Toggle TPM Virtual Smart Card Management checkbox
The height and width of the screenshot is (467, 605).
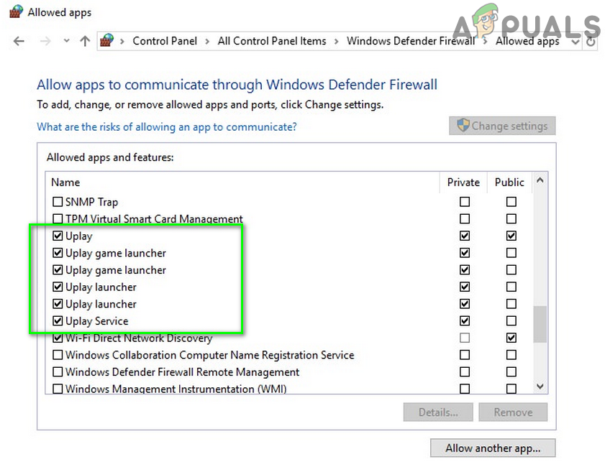click(58, 218)
